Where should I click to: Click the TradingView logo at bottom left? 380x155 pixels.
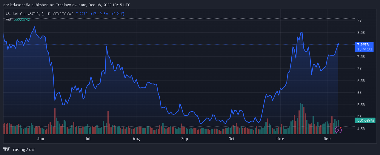[19, 149]
